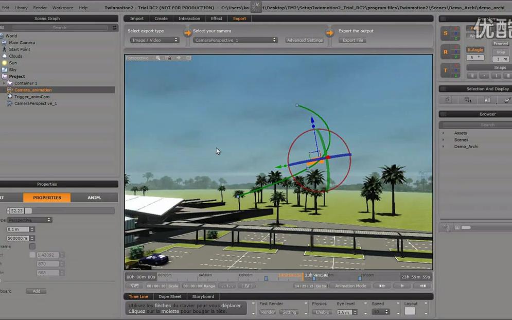Click the Z axis of the Translate tool
Screen dimensions: 512x320
pos(456,76)
